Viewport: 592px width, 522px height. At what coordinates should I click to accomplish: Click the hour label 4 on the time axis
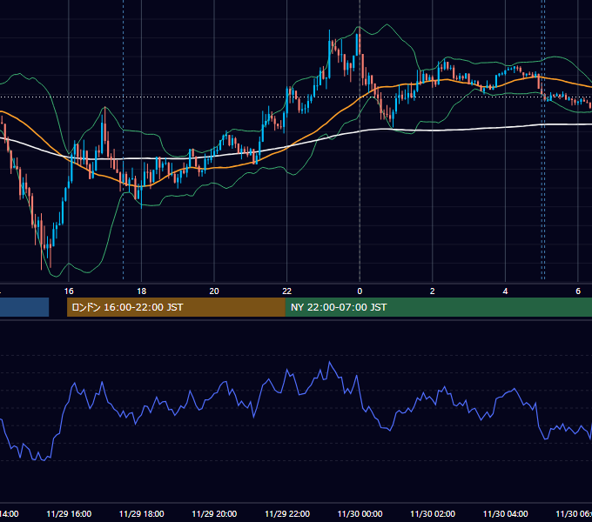tap(505, 291)
